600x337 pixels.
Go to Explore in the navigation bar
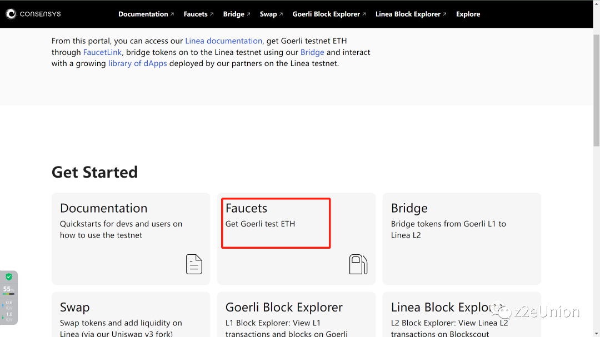pos(468,14)
